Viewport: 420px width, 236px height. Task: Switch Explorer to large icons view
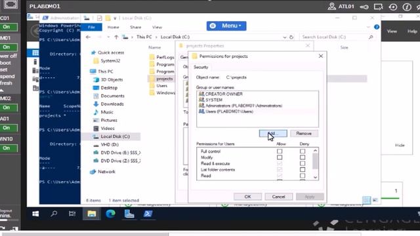point(375,200)
